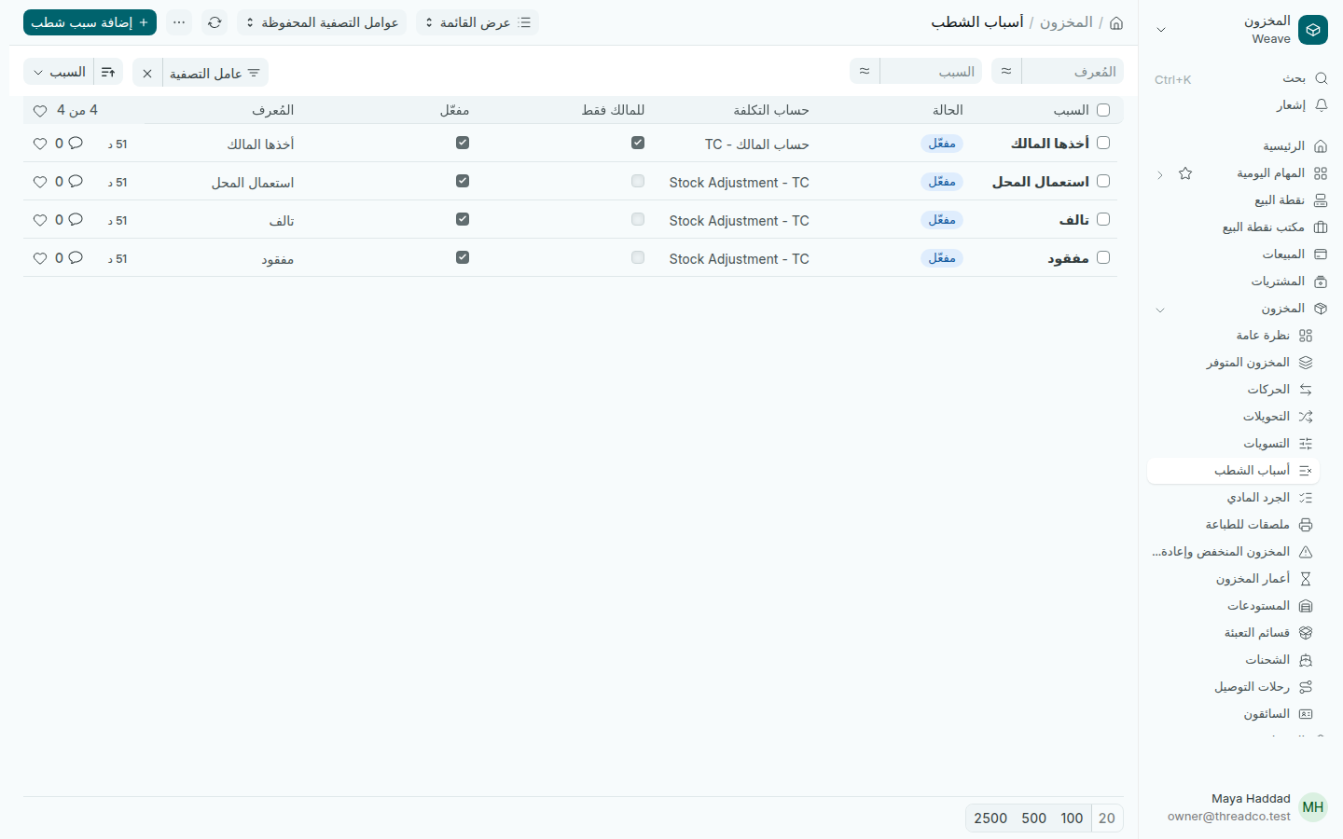The image size is (1343, 839).
Task: Like the أخذها المالك row with heart
Action: coord(40,144)
